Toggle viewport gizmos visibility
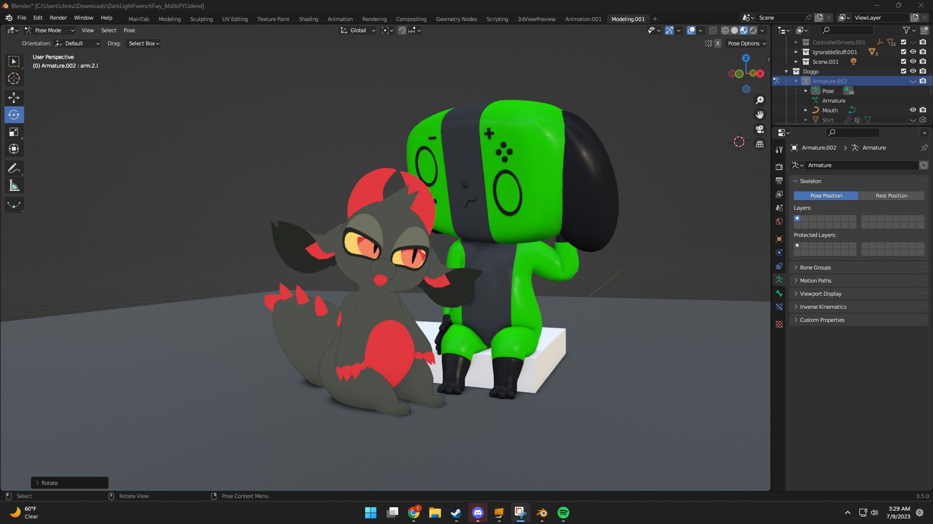Image resolution: width=933 pixels, height=524 pixels. (669, 30)
